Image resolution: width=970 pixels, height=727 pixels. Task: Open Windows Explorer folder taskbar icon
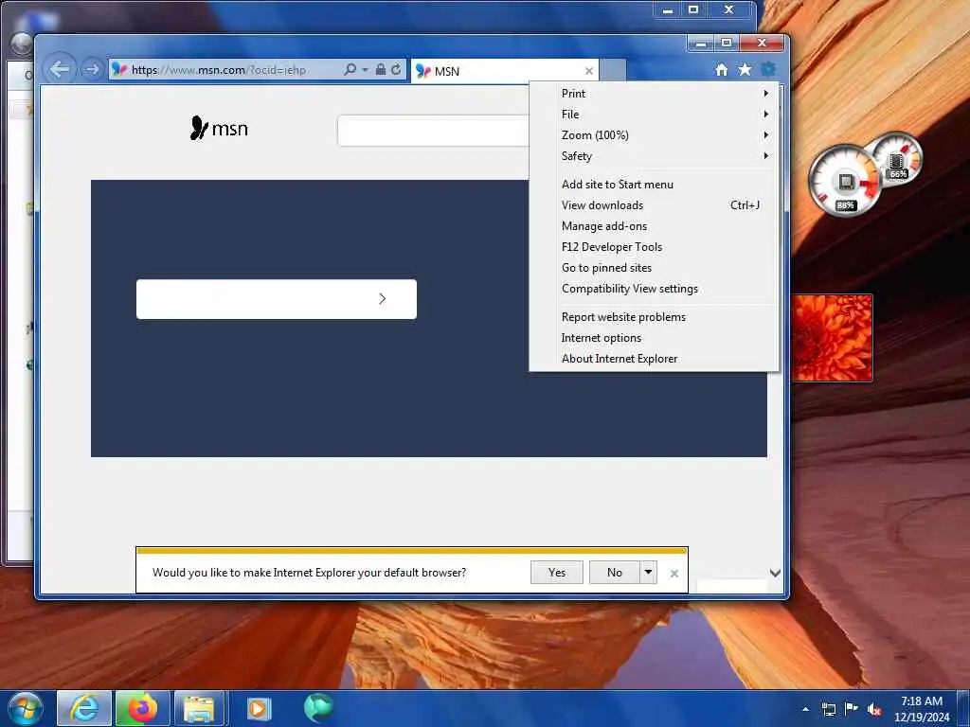pos(199,708)
